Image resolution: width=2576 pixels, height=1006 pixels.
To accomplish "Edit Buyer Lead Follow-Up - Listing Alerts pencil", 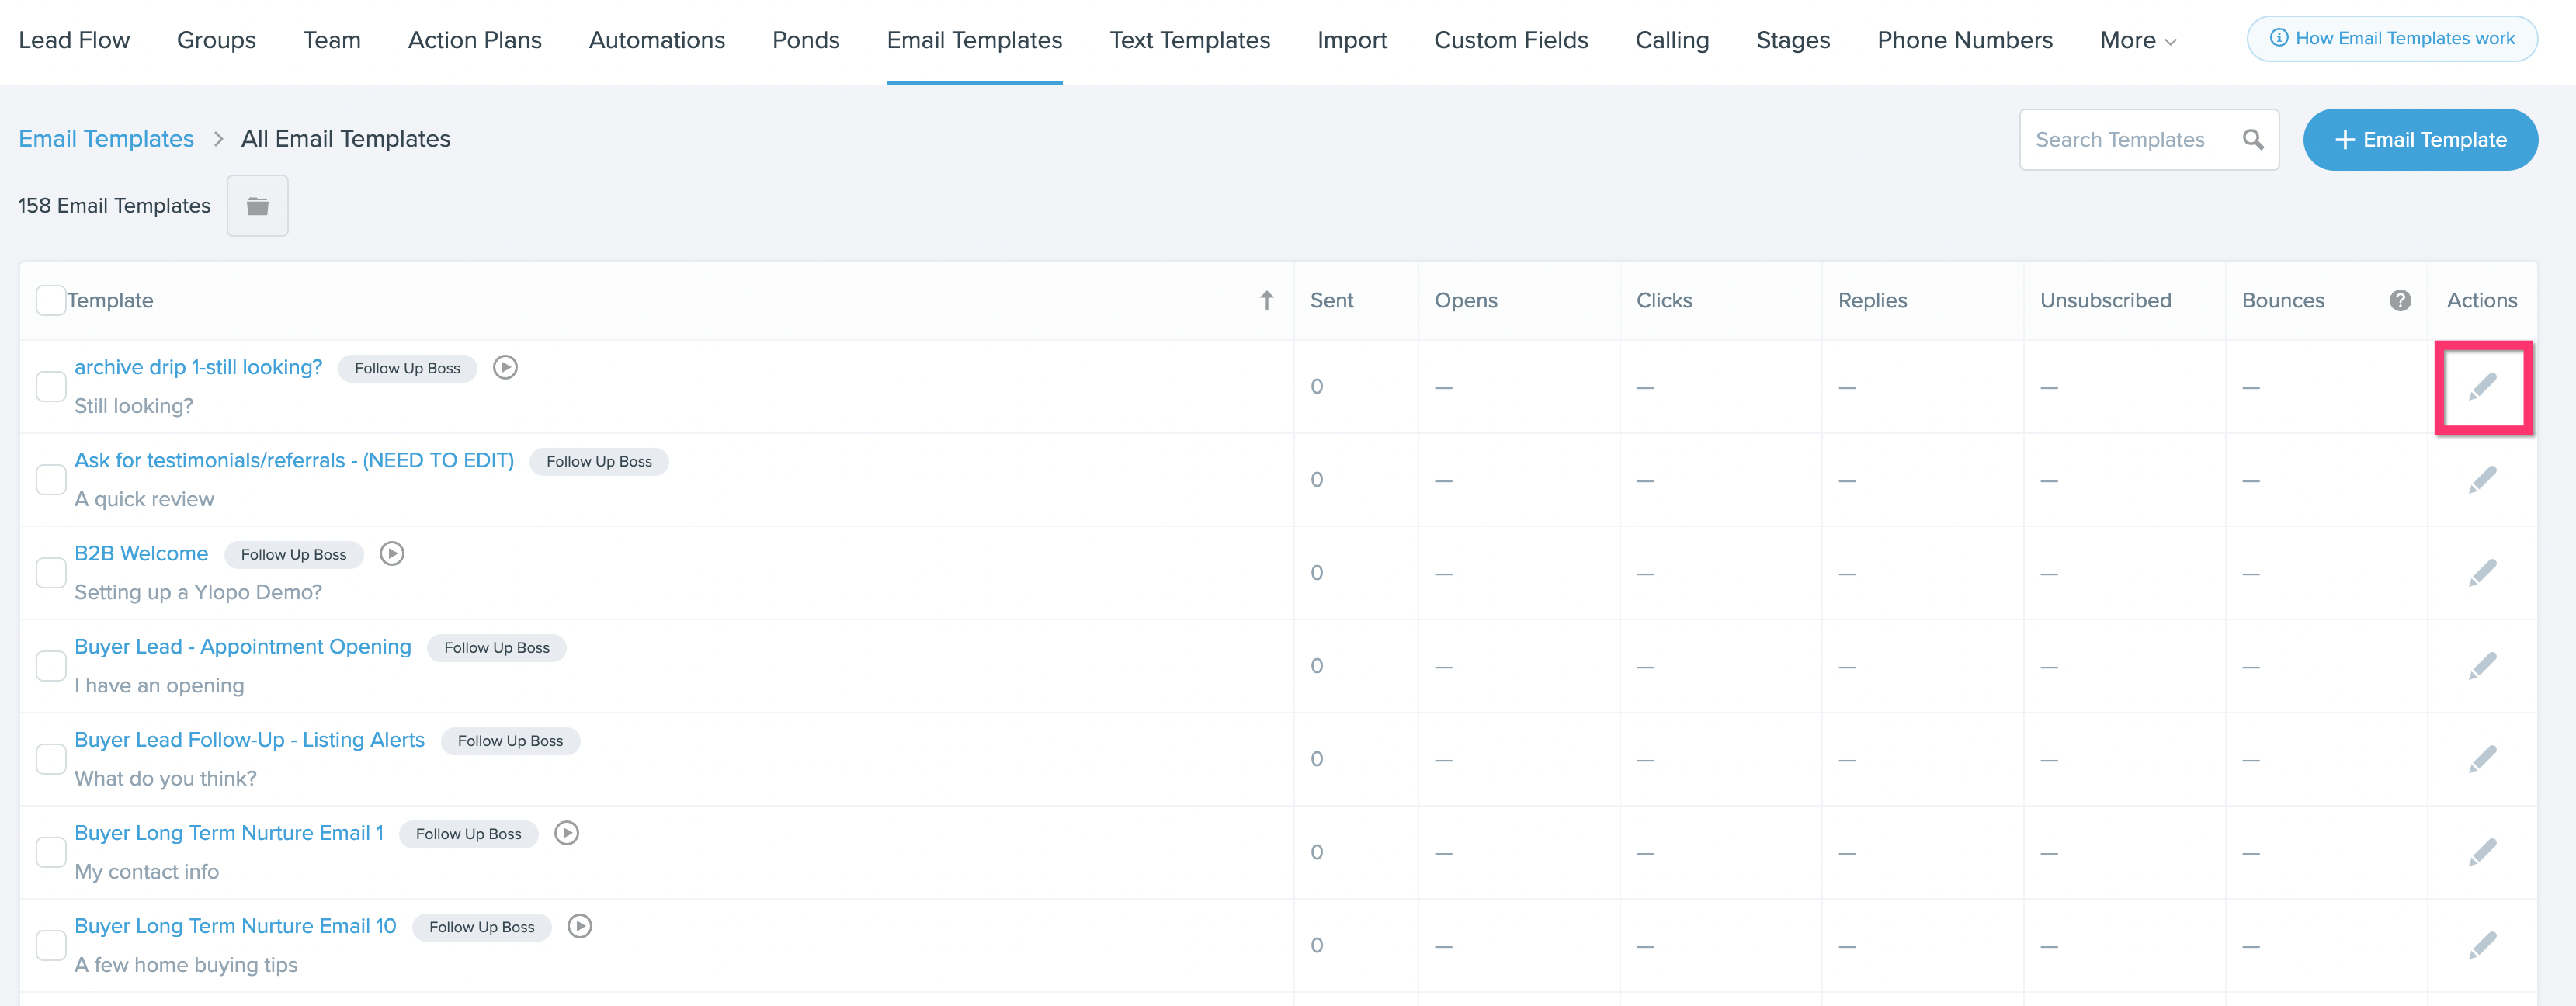I will click(x=2482, y=759).
